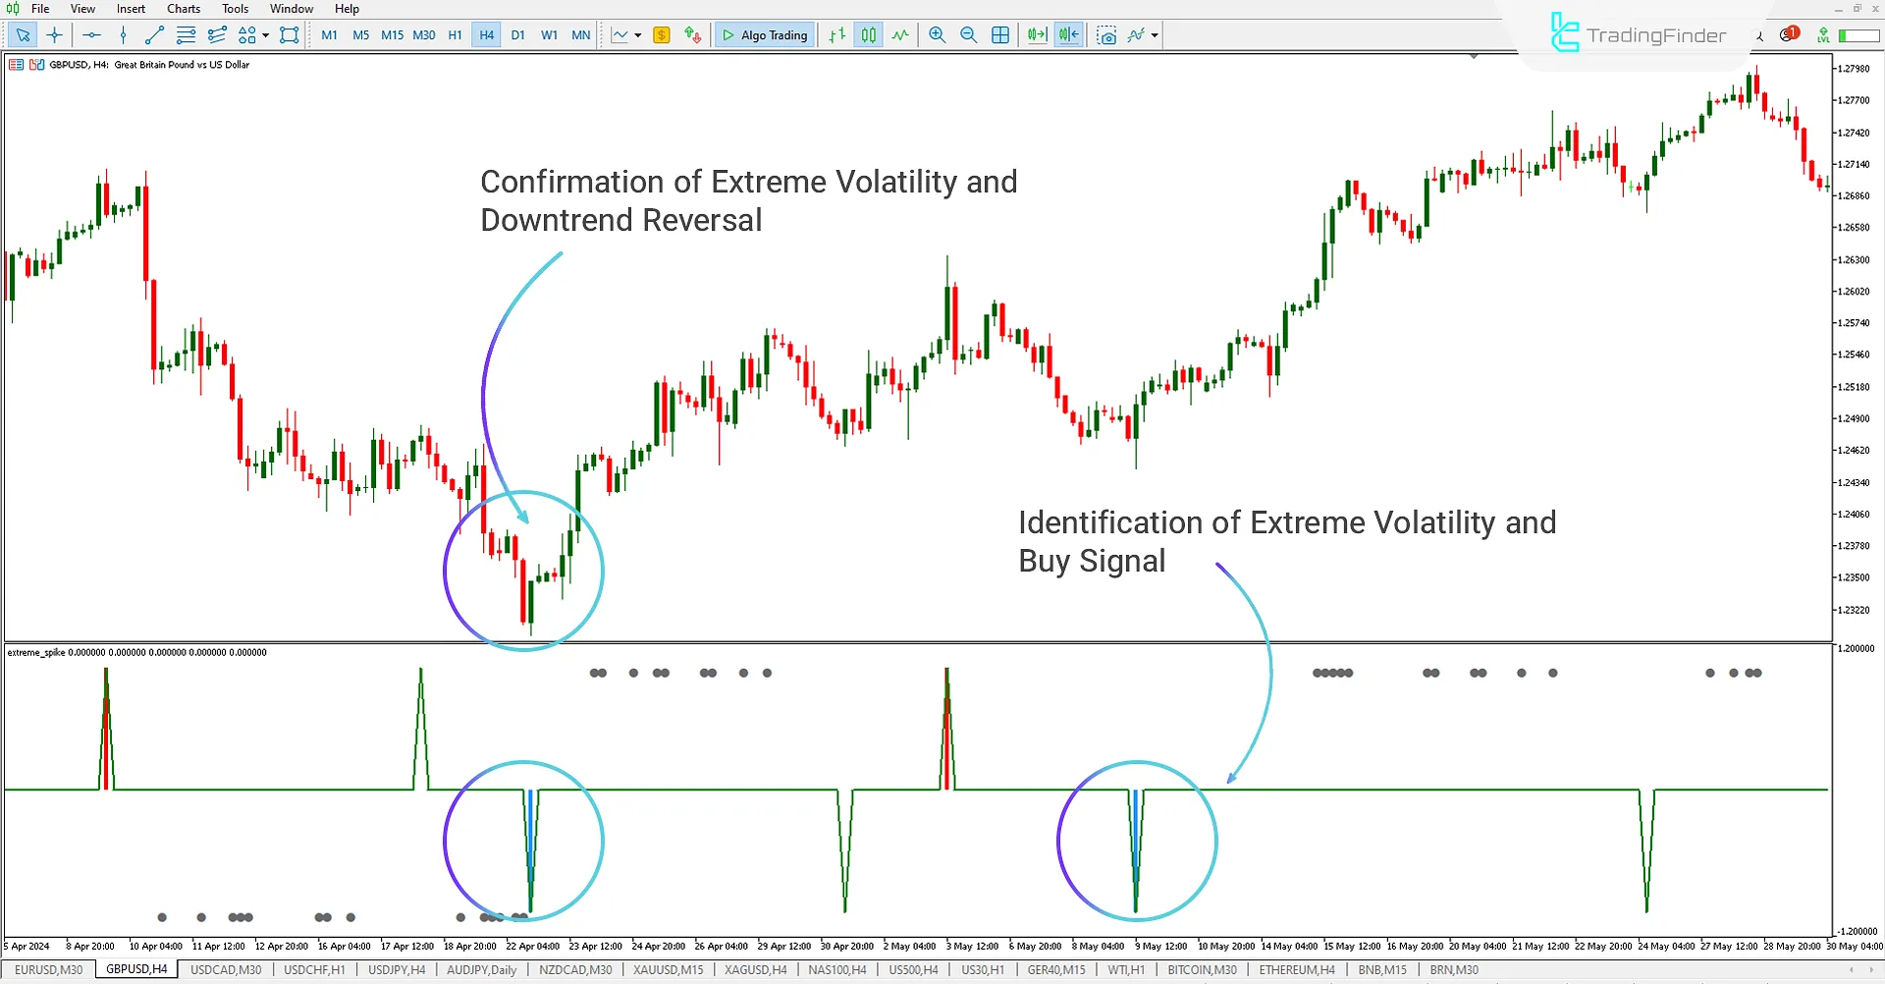Expand the chart type dropdown arrow

(x=638, y=35)
